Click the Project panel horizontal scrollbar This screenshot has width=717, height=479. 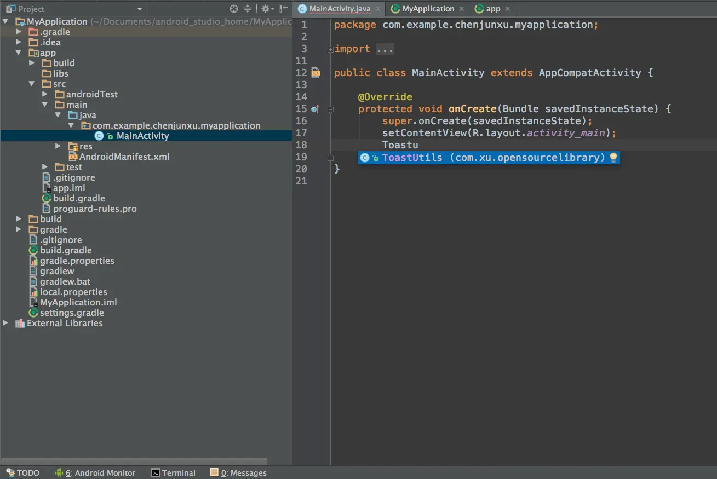tap(134, 461)
